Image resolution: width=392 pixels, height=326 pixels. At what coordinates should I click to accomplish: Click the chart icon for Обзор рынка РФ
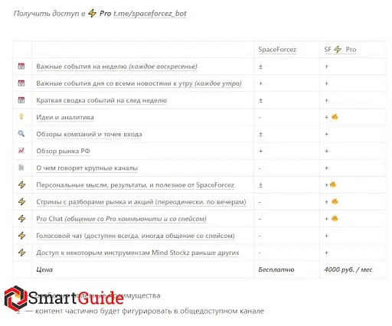[21, 151]
